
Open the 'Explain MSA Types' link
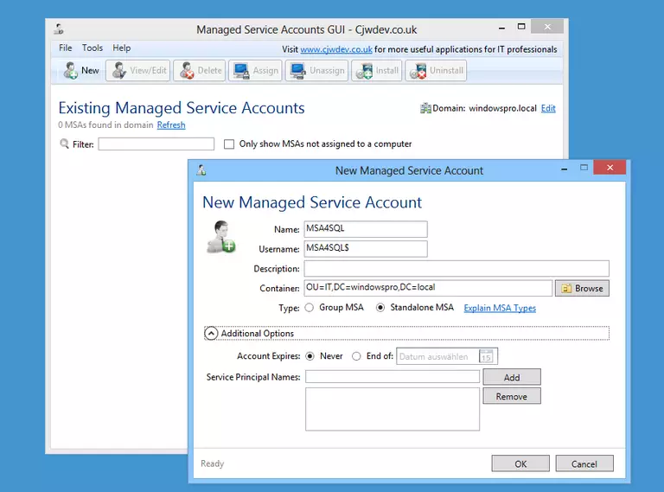pos(500,308)
